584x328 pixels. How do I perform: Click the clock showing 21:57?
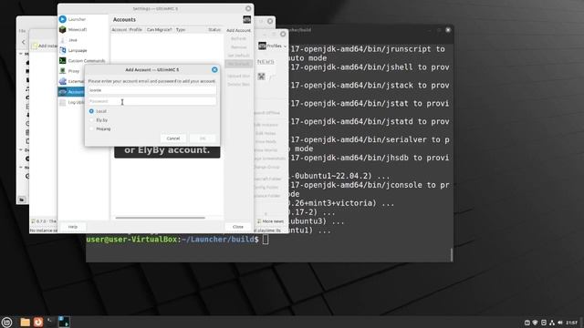click(572, 323)
